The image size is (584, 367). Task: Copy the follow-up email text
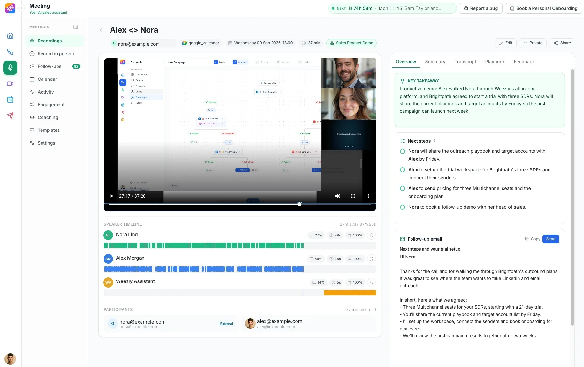tap(533, 239)
